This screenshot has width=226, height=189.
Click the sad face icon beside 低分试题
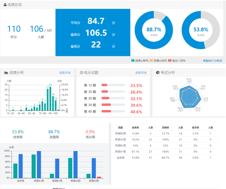coord(82,73)
